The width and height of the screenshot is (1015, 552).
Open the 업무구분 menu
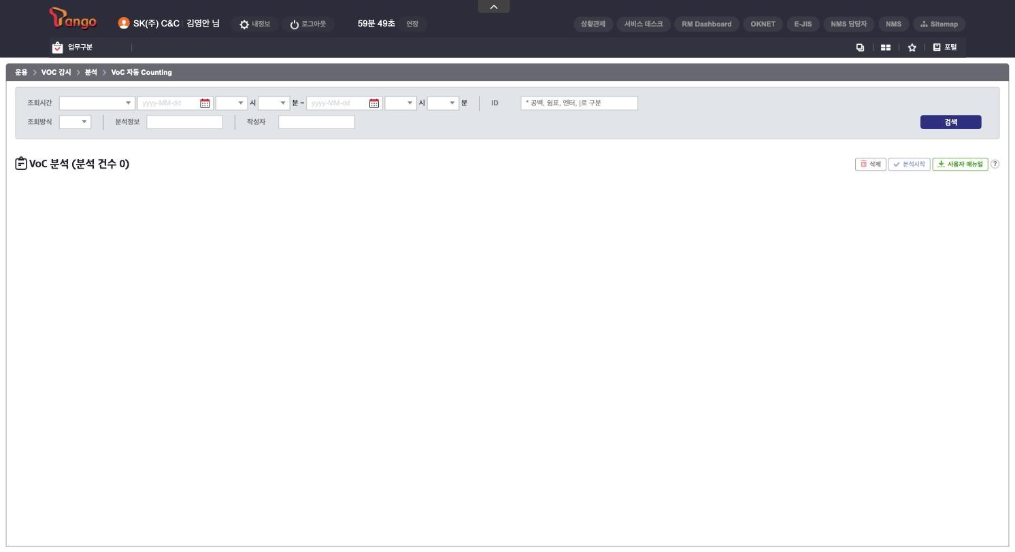pyautogui.click(x=72, y=48)
